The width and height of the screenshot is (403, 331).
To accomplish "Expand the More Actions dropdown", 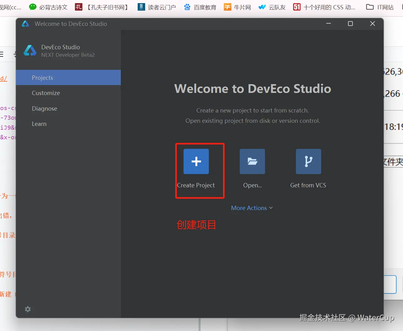I will tap(252, 208).
